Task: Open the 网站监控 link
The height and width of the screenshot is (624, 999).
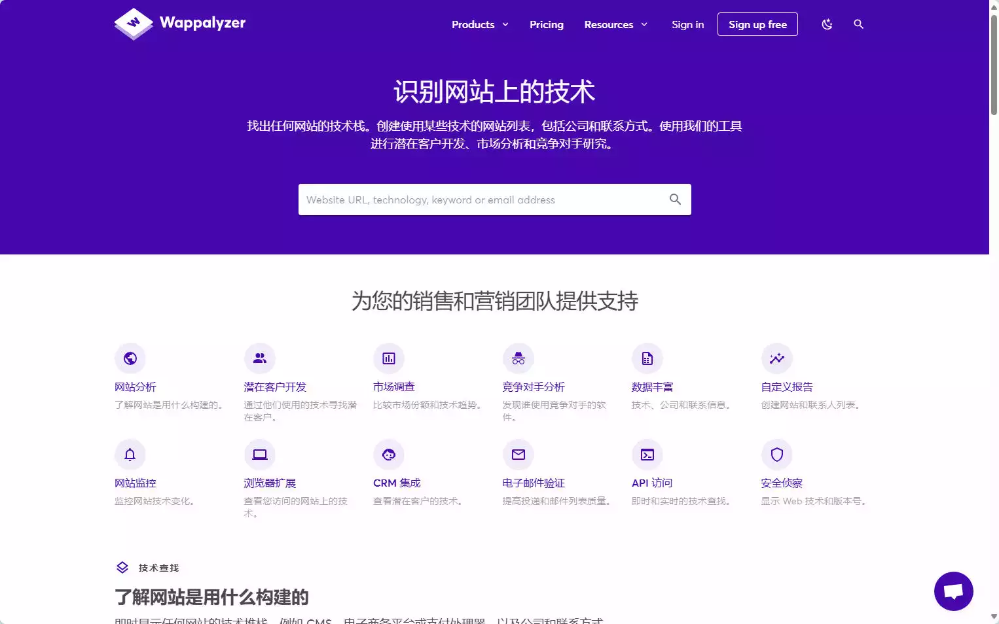Action: coord(136,483)
